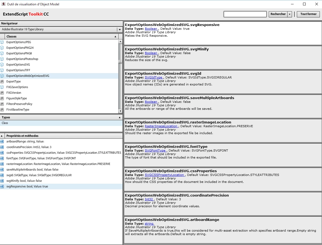This screenshot has height=245, width=322.
Task: Collapse the Classes panel with its arrow
Action: tap(115, 36)
